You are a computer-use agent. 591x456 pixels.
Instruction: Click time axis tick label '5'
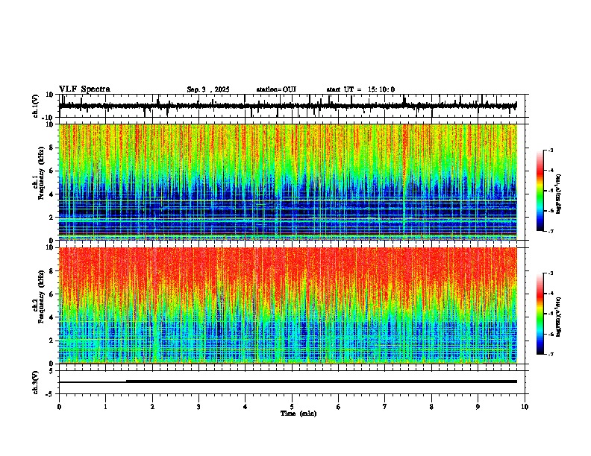(292, 407)
